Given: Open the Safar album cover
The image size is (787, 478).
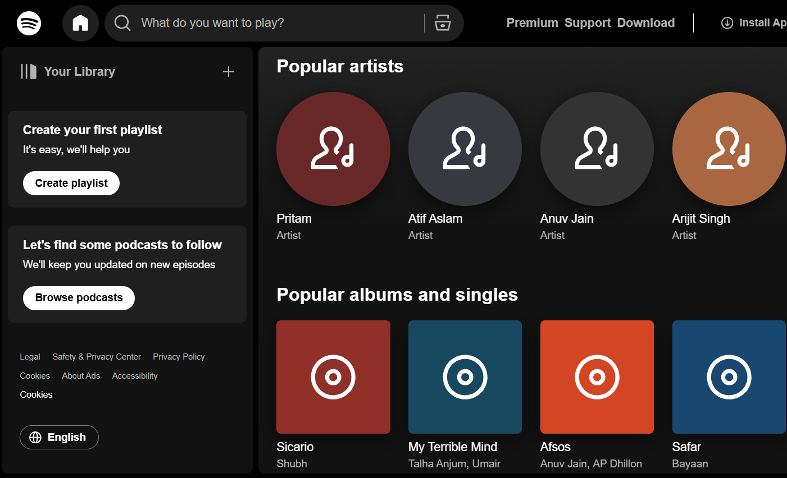Looking at the screenshot, I should tap(729, 377).
